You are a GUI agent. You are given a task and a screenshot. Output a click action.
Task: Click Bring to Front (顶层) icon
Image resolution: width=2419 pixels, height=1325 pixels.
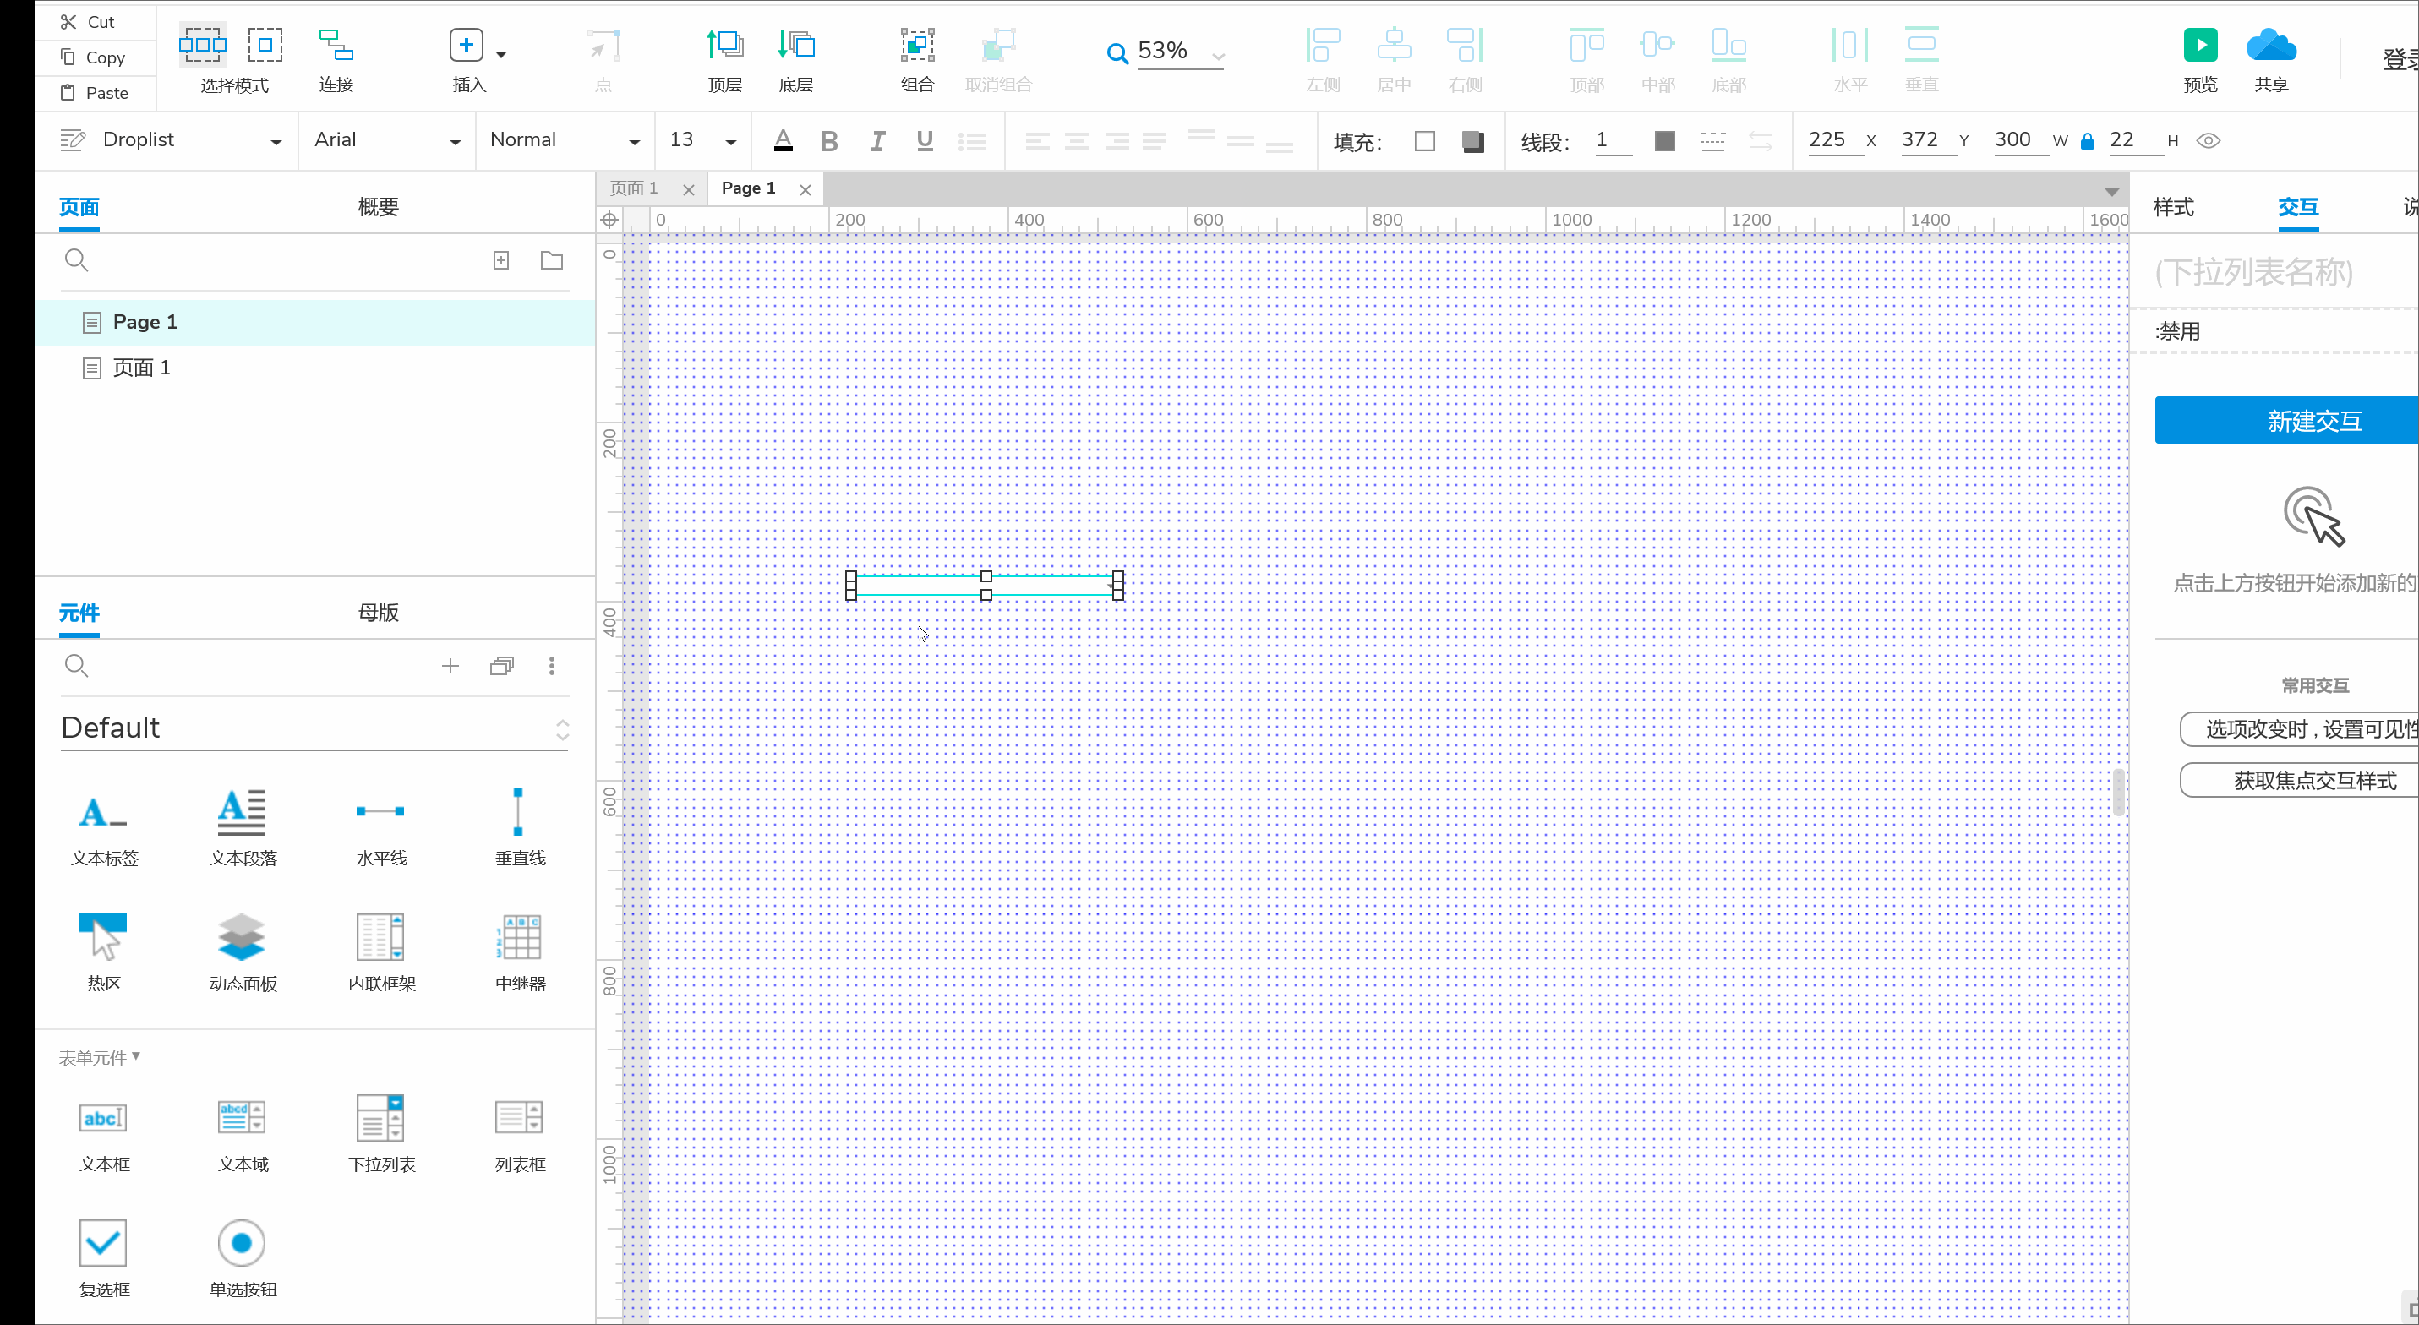[724, 45]
